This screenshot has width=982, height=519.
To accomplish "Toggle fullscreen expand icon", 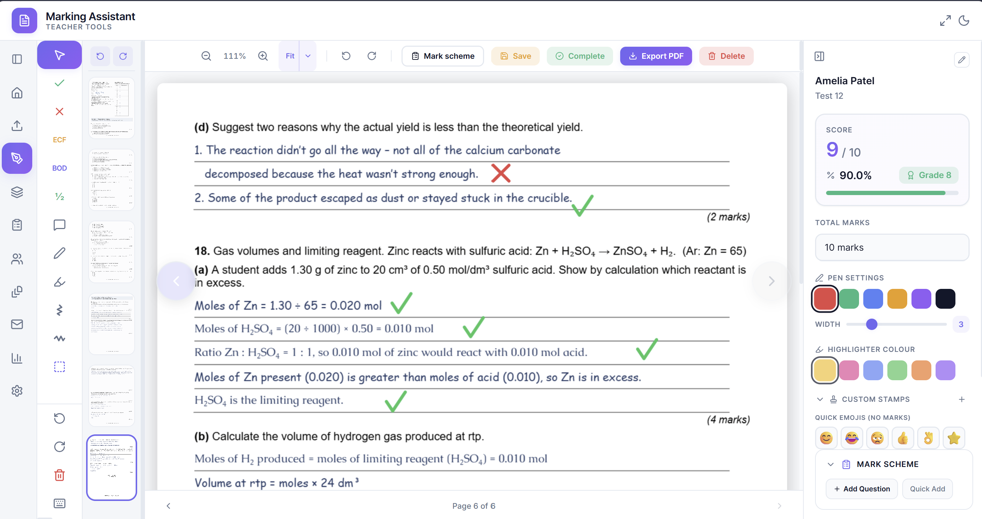I will point(945,20).
